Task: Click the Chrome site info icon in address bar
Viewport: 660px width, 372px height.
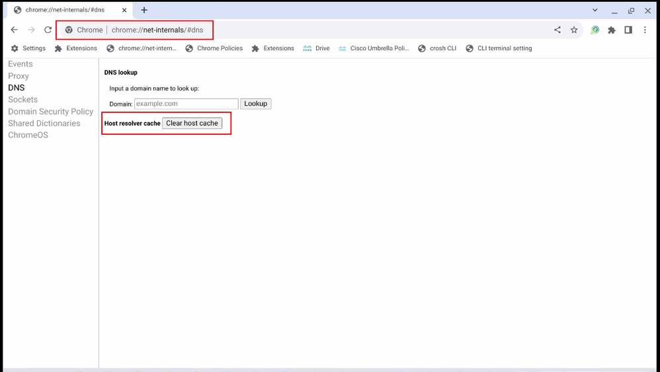Action: 69,30
